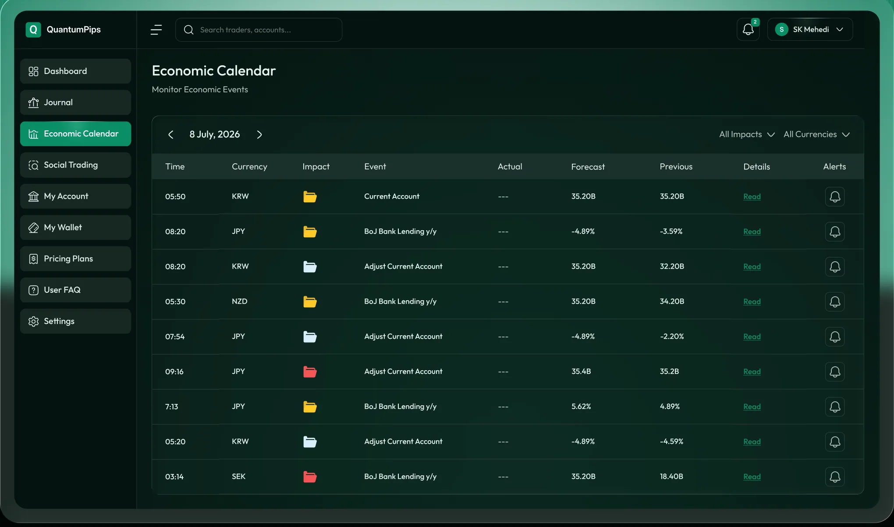Open Settings in sidebar
The height and width of the screenshot is (527, 894).
75,321
